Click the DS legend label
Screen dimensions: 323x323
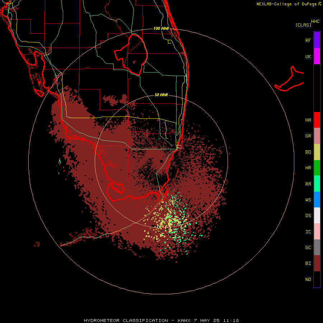click(x=308, y=216)
